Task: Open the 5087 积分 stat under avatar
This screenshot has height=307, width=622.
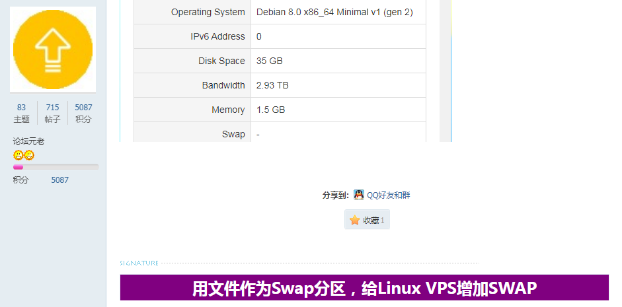Action: 83,113
